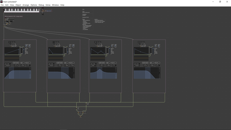Click the dial left of detune in third voice panel

112,46
